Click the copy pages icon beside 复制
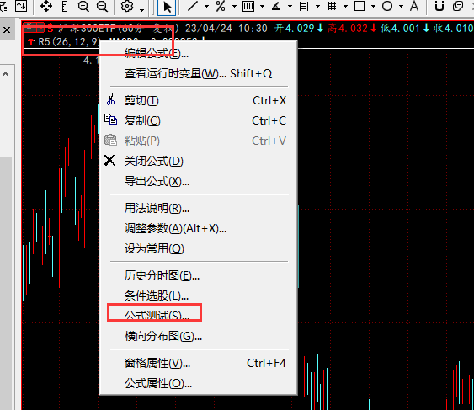Image resolution: width=474 pixels, height=410 pixels. point(110,120)
